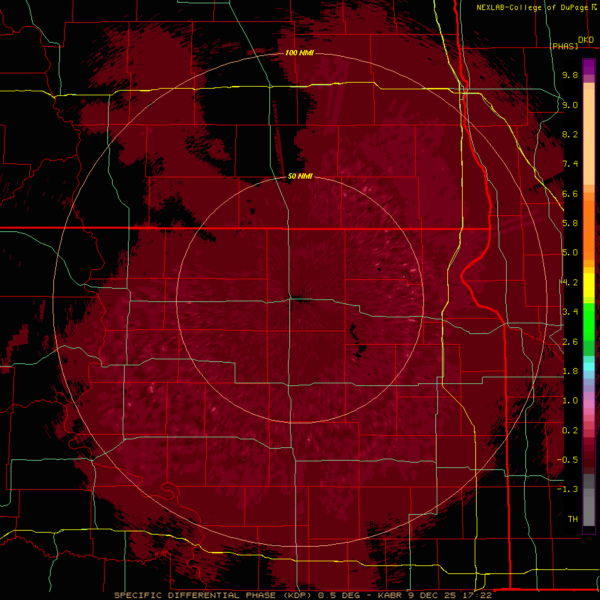This screenshot has height=600, width=600.
Task: Click the 1.0 scale value
Action: (x=570, y=401)
